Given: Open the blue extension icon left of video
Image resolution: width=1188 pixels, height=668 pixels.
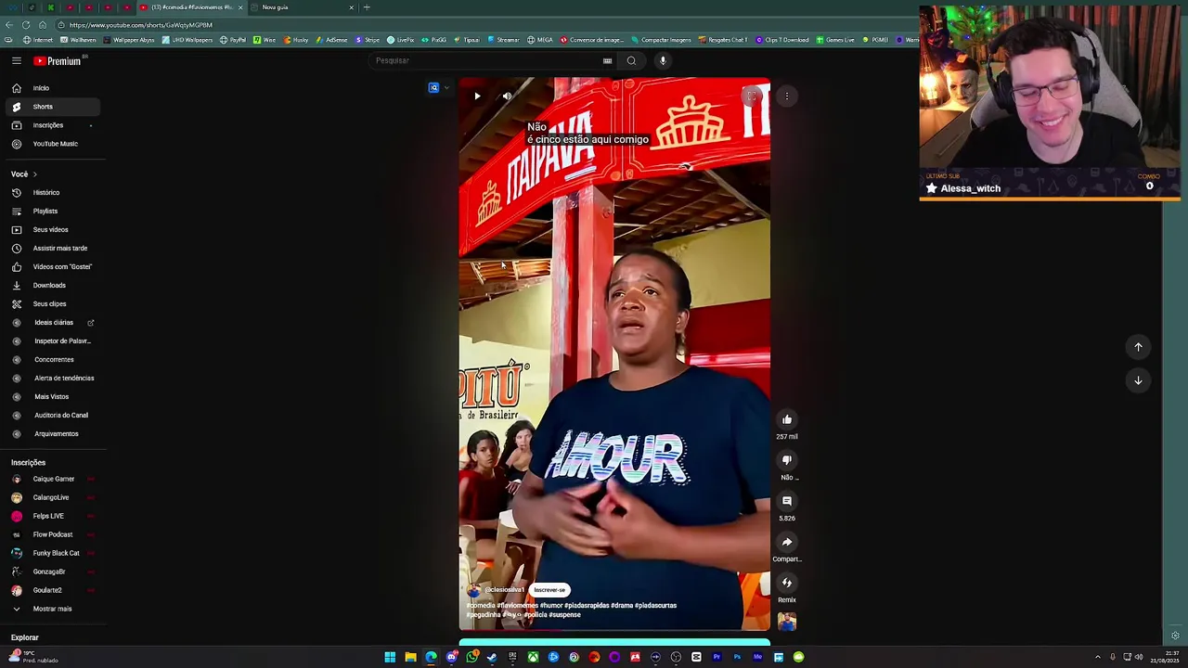Looking at the screenshot, I should tap(433, 88).
